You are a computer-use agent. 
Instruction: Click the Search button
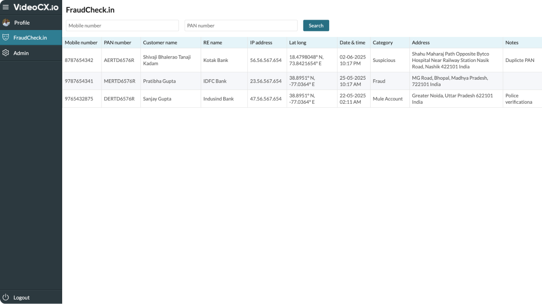click(316, 26)
